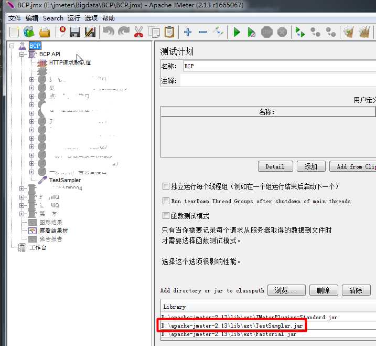Viewport: 376px width, 346px height.
Task: Click the 浏览 browse button
Action: pyautogui.click(x=286, y=290)
